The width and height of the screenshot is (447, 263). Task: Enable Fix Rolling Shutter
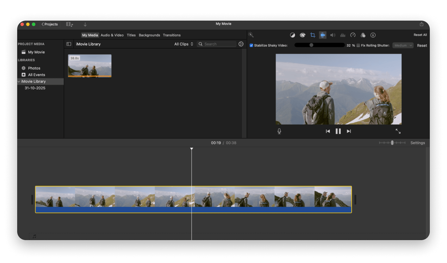pyautogui.click(x=358, y=45)
